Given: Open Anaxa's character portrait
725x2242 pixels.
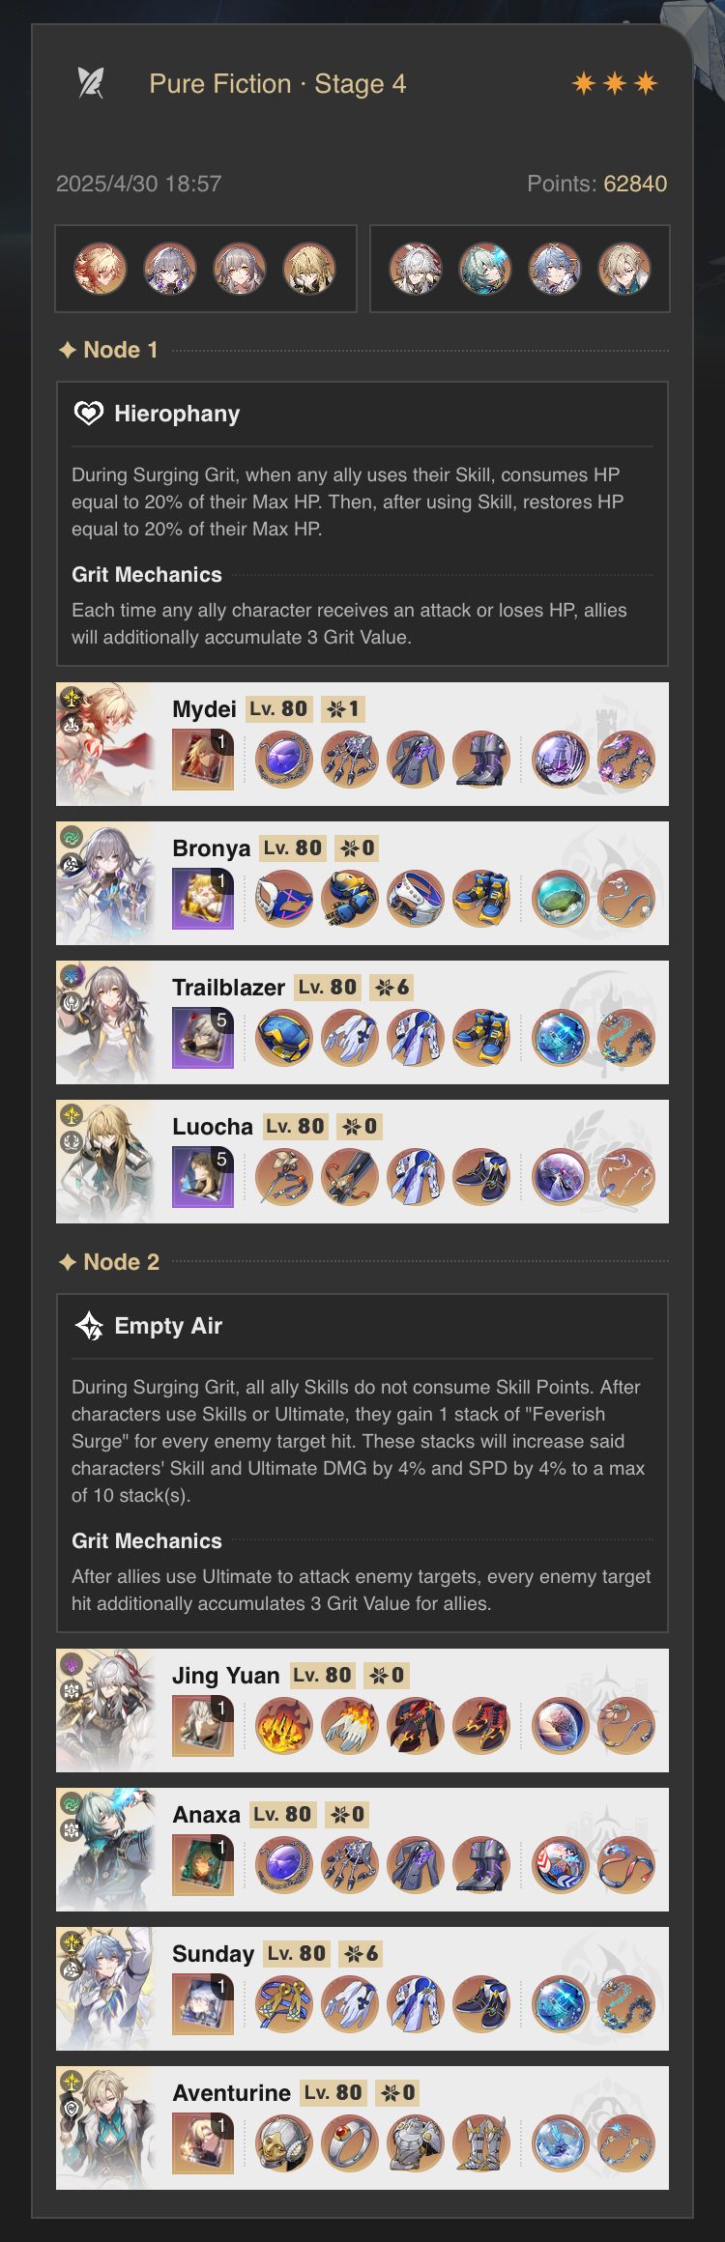Looking at the screenshot, I should 104,1850.
